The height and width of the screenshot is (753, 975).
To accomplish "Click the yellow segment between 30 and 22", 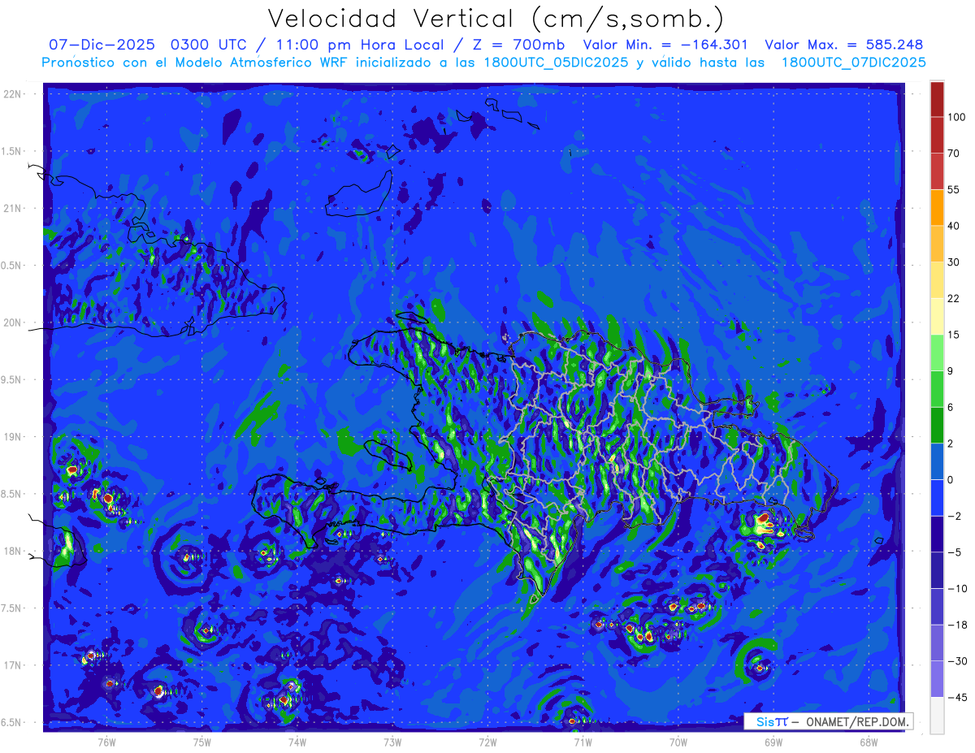I will pos(937,280).
